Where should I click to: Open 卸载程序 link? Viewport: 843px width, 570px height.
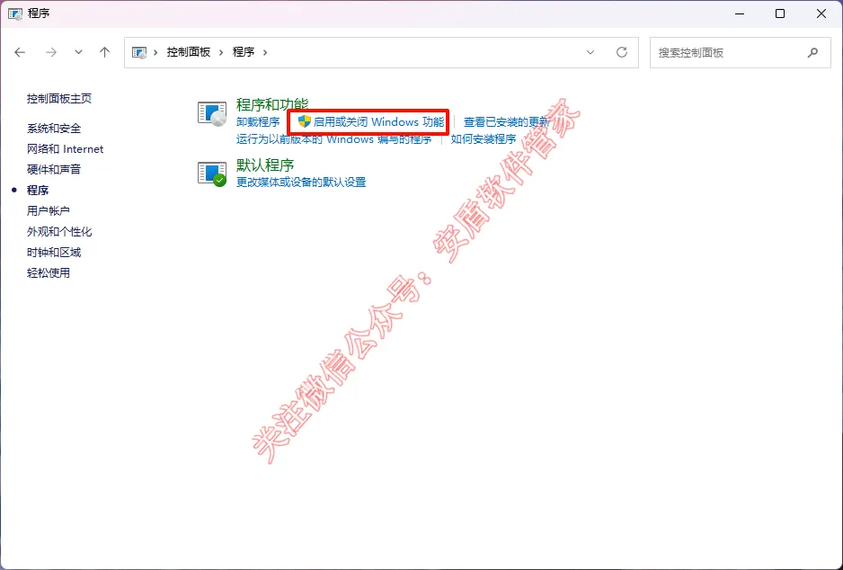[x=258, y=122]
